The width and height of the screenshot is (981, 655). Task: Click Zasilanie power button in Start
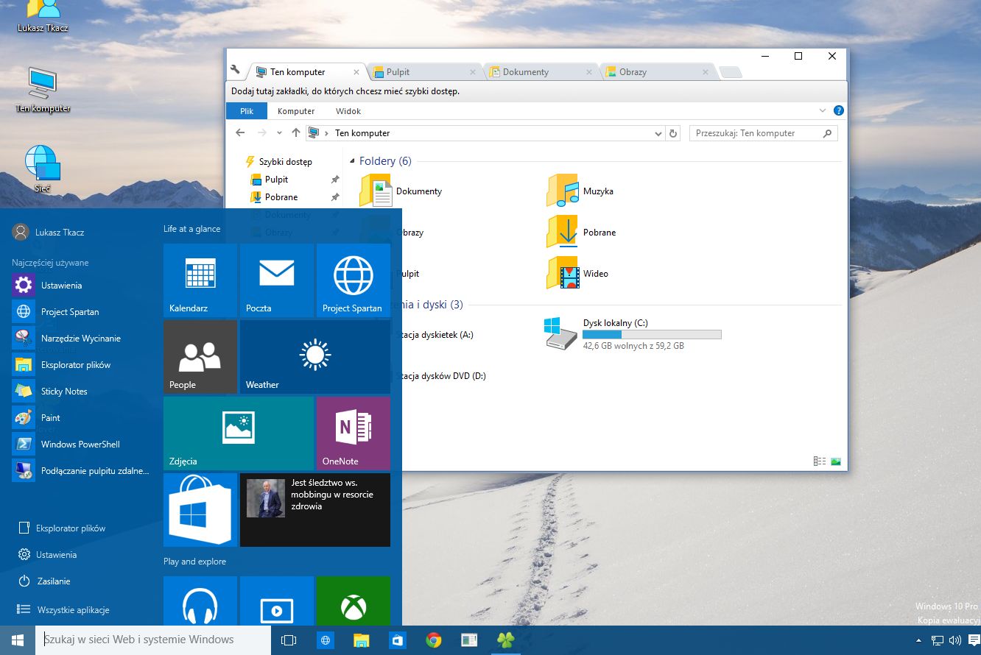[x=53, y=581]
